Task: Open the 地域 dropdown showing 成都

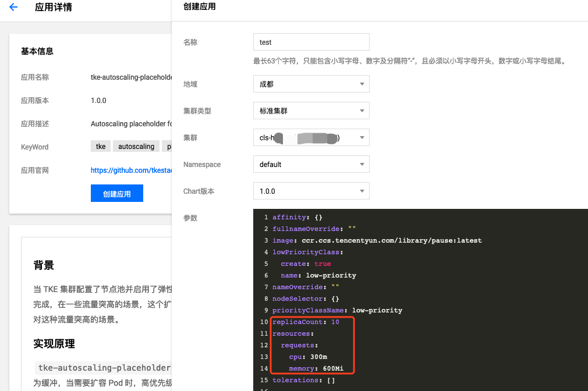Action: (x=311, y=83)
